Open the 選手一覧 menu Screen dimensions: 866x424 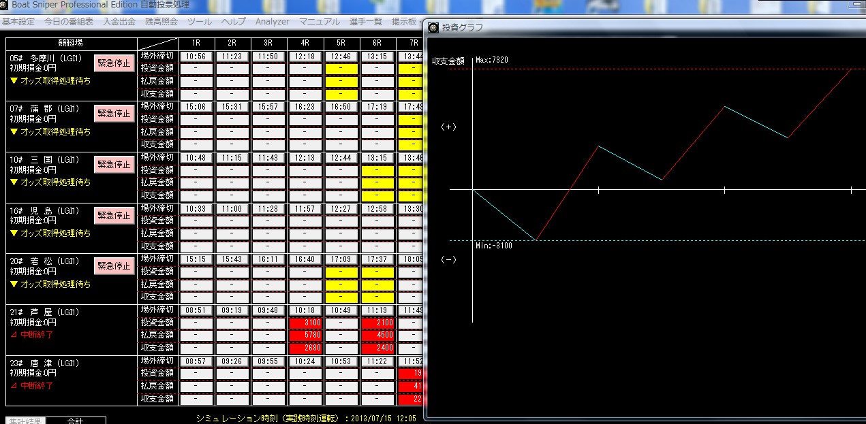366,21
